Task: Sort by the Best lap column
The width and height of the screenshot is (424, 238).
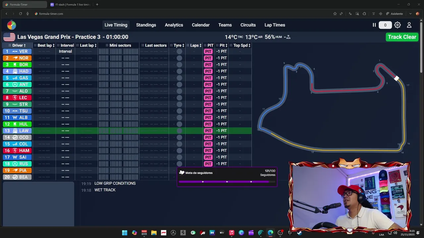Action: [44, 45]
